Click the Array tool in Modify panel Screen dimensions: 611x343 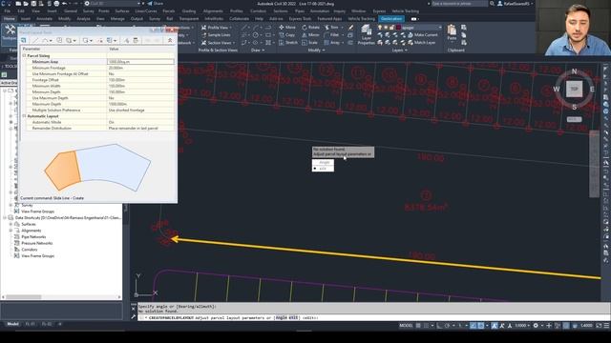point(331,42)
